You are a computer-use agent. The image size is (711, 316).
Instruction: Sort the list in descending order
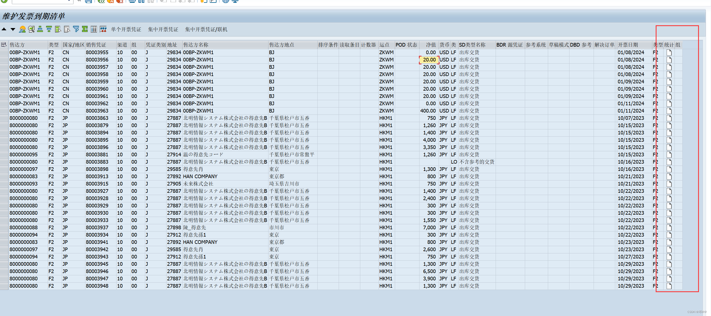click(49, 29)
